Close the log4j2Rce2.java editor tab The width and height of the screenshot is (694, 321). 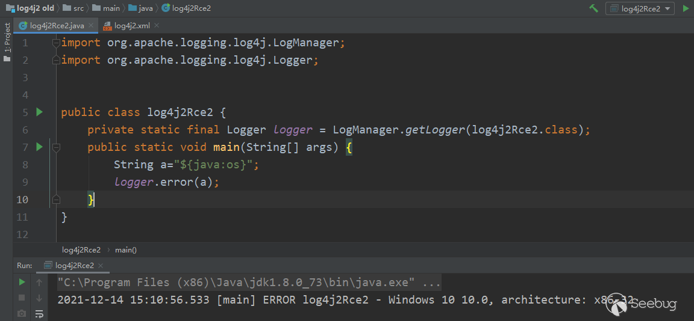91,26
